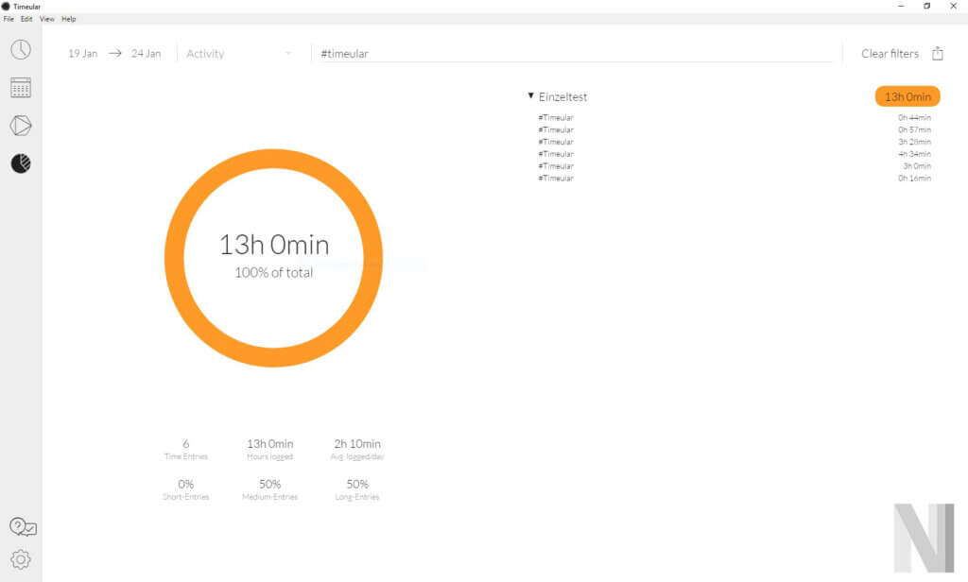968x582 pixels.
Task: Click the orange 13h 0min total badge
Action: (x=907, y=96)
